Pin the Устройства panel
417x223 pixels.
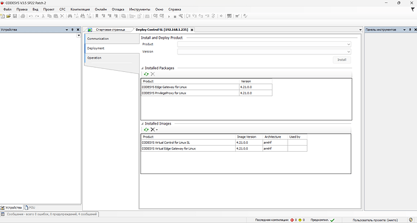pyautogui.click(x=73, y=30)
